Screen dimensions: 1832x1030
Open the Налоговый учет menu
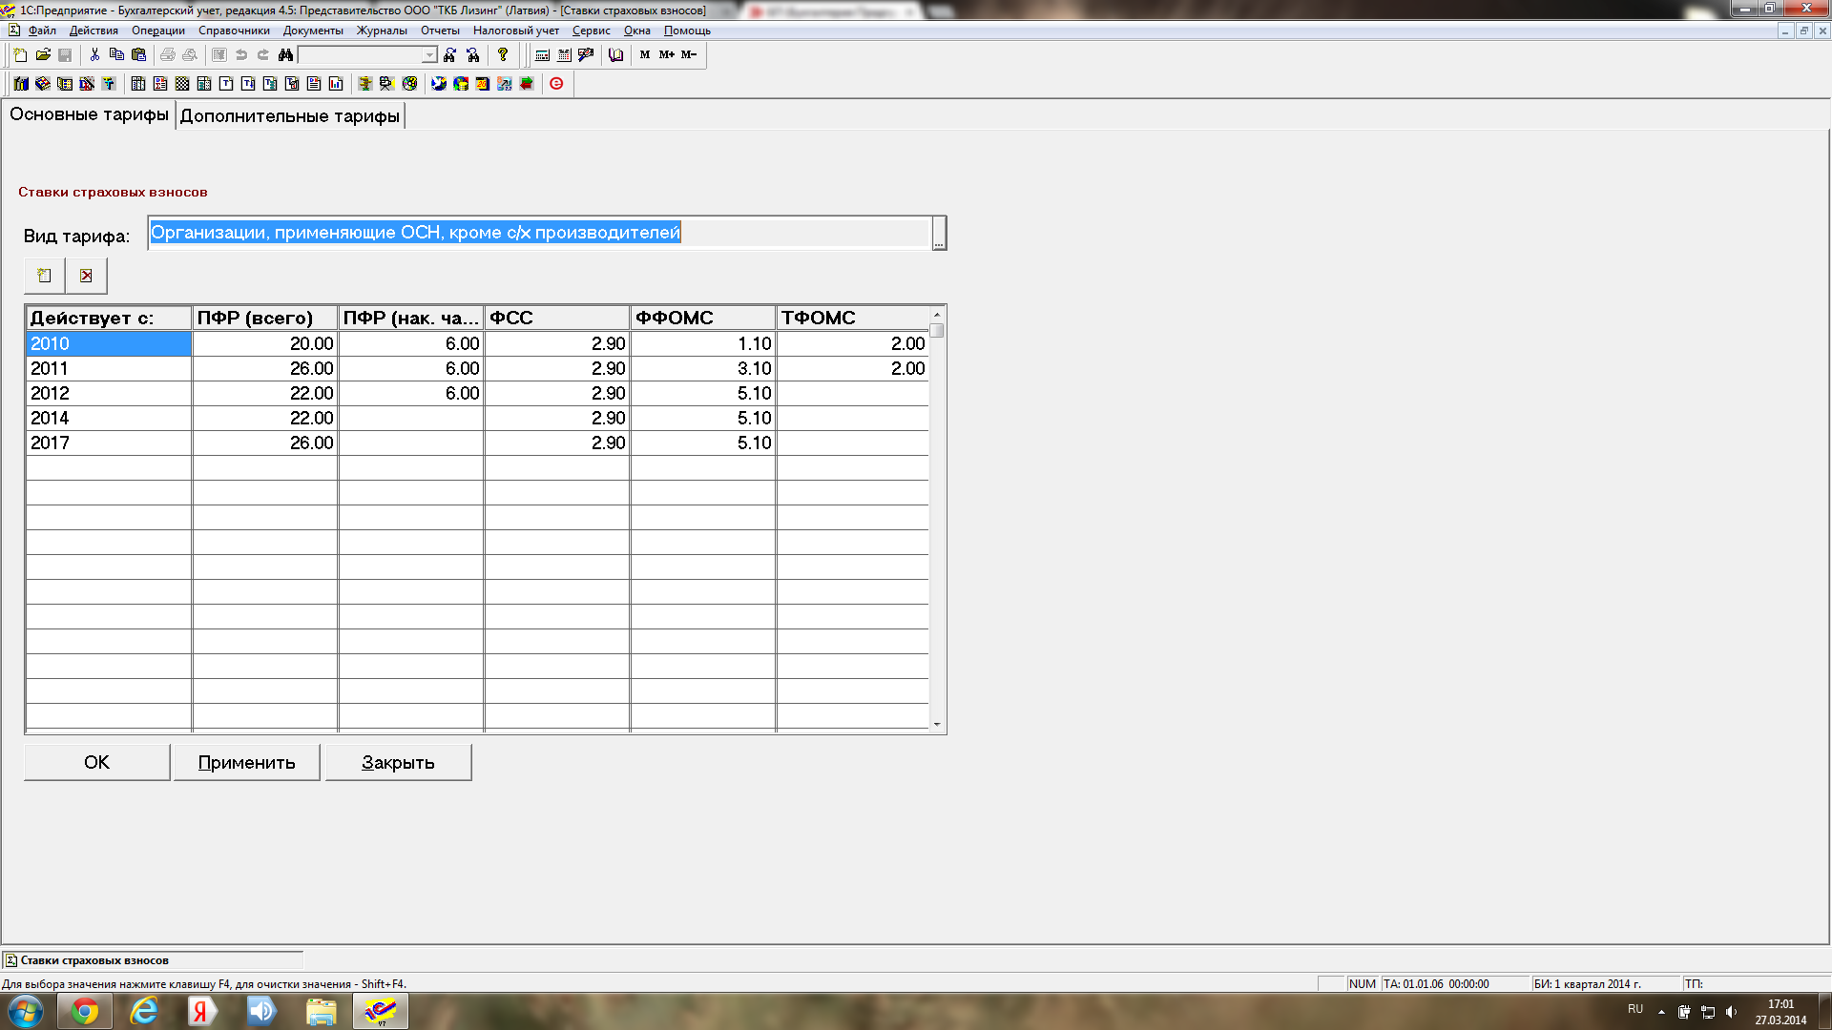[x=515, y=31]
